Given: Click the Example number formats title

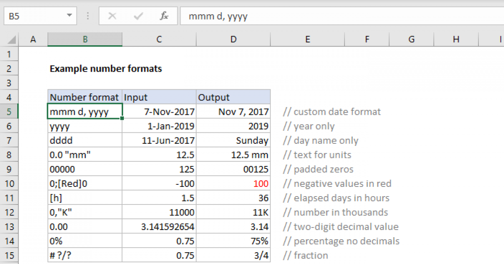Looking at the screenshot, I should (105, 68).
